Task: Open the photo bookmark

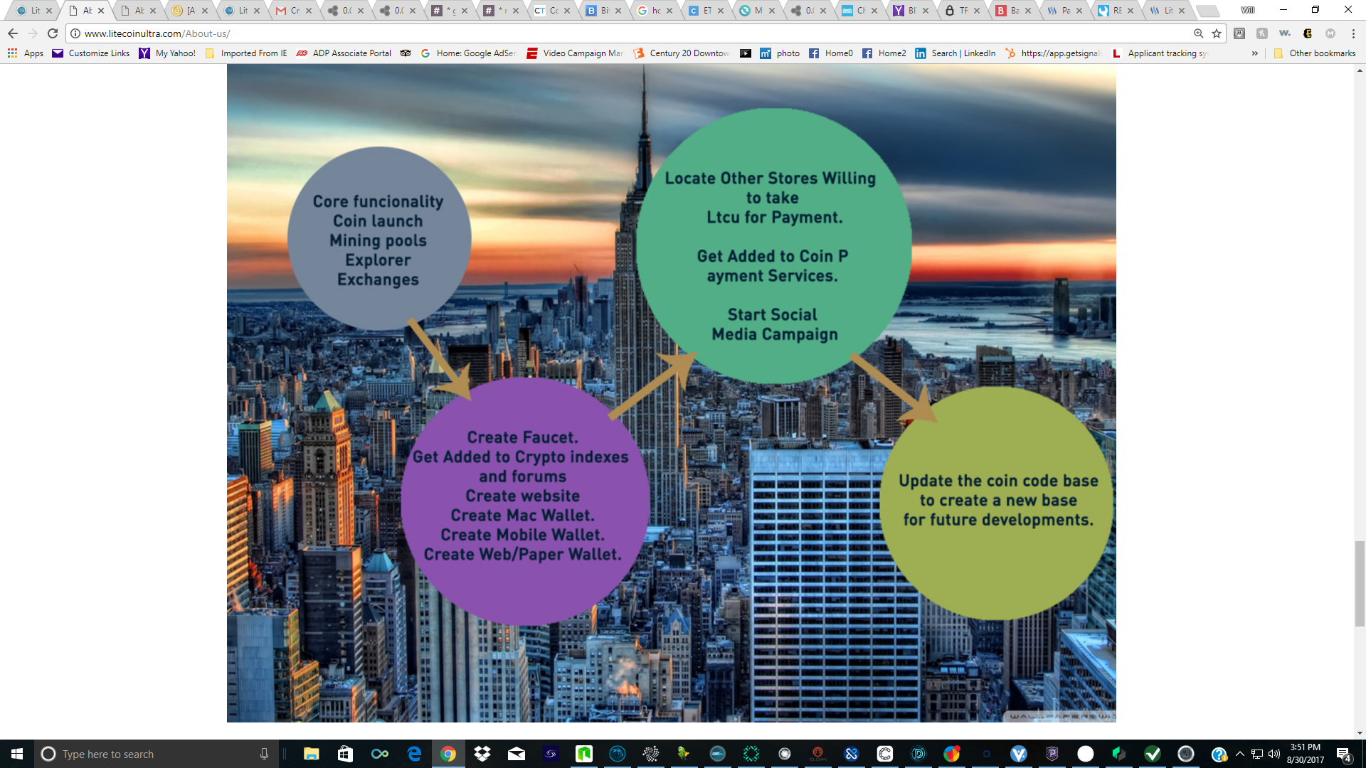Action: coord(780,53)
